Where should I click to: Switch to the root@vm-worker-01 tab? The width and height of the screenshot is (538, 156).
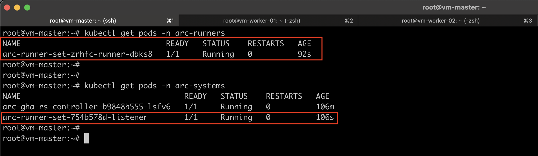tap(268, 21)
